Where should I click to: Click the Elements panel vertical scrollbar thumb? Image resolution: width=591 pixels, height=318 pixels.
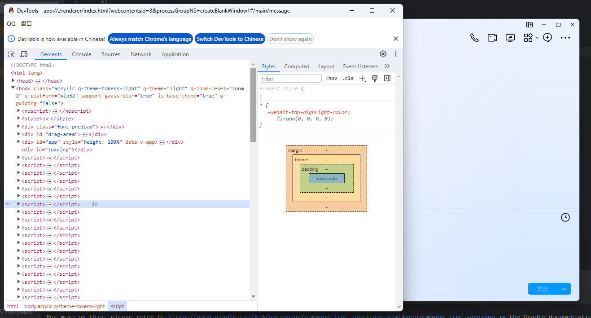tap(253, 105)
